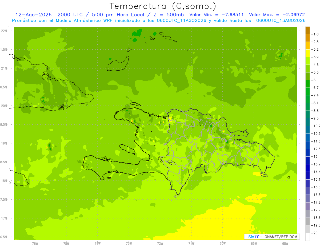320x247 pixels.
Task: Click 'Valor Max. = -2.06972' readout
Action: pos(277,15)
